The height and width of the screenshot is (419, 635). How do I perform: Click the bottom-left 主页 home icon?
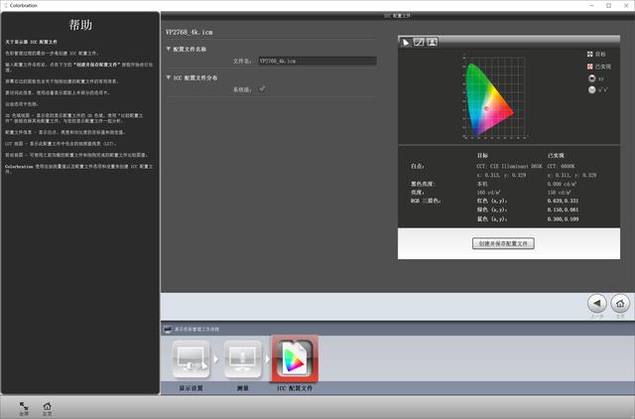point(47,405)
